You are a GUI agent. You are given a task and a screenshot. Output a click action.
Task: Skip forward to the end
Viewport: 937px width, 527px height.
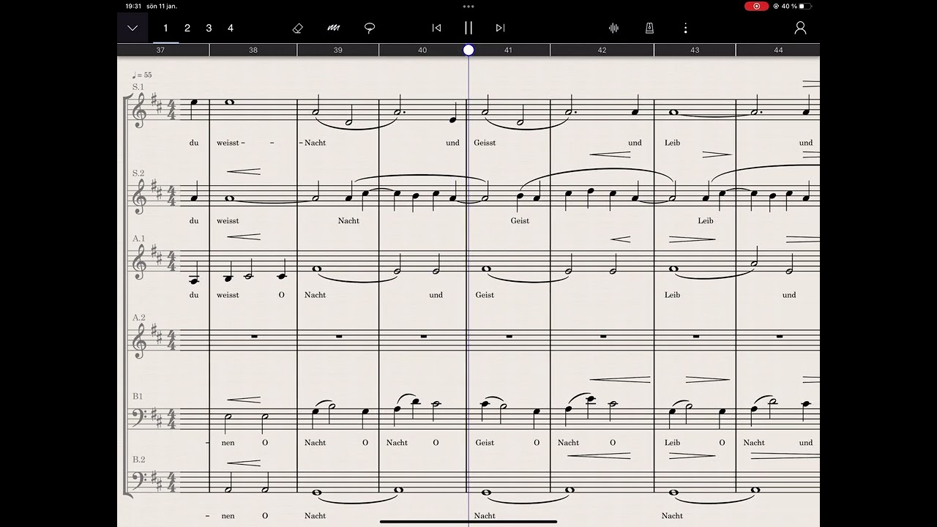tap(500, 28)
